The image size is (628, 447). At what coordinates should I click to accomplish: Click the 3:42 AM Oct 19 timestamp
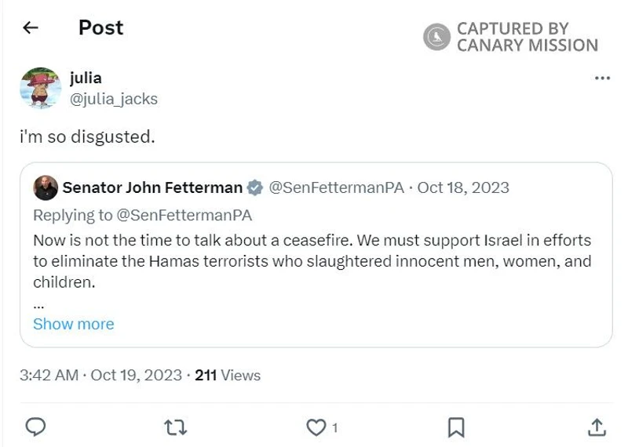click(100, 375)
